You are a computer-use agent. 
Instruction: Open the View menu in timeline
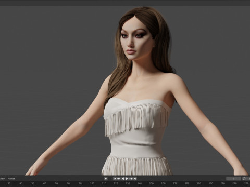2,179
